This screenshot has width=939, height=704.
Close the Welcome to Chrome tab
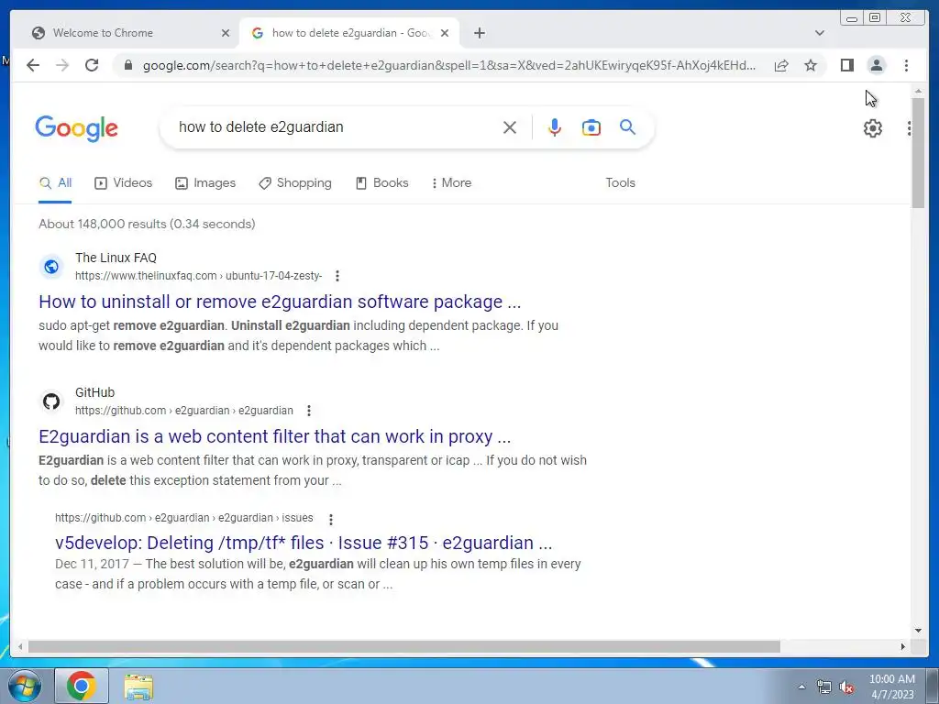click(226, 33)
